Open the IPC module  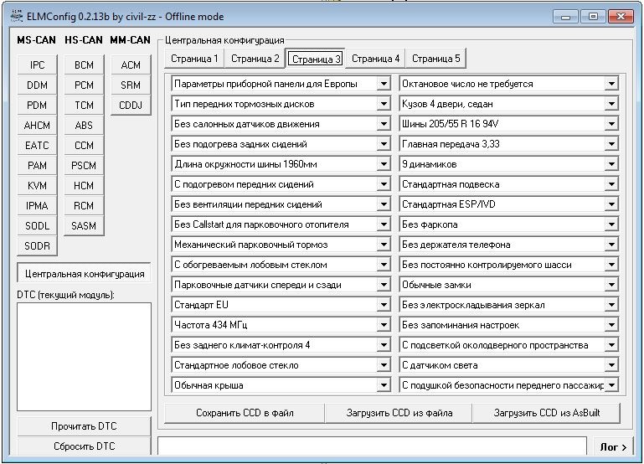[37, 64]
